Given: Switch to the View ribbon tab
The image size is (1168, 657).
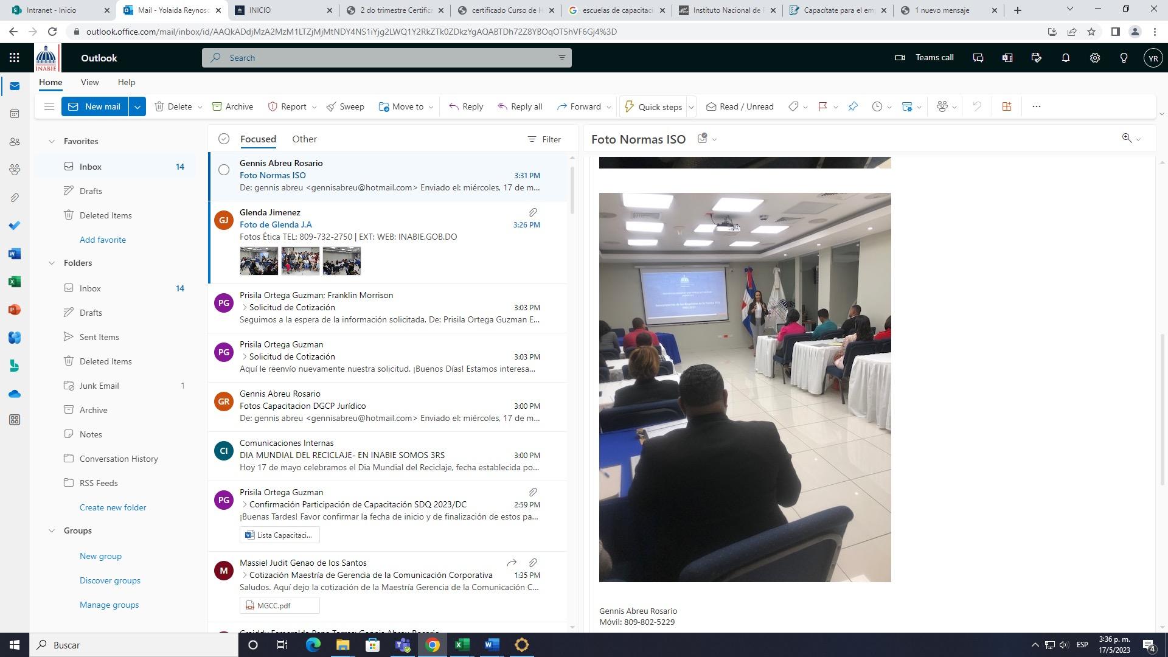Looking at the screenshot, I should pos(89,82).
